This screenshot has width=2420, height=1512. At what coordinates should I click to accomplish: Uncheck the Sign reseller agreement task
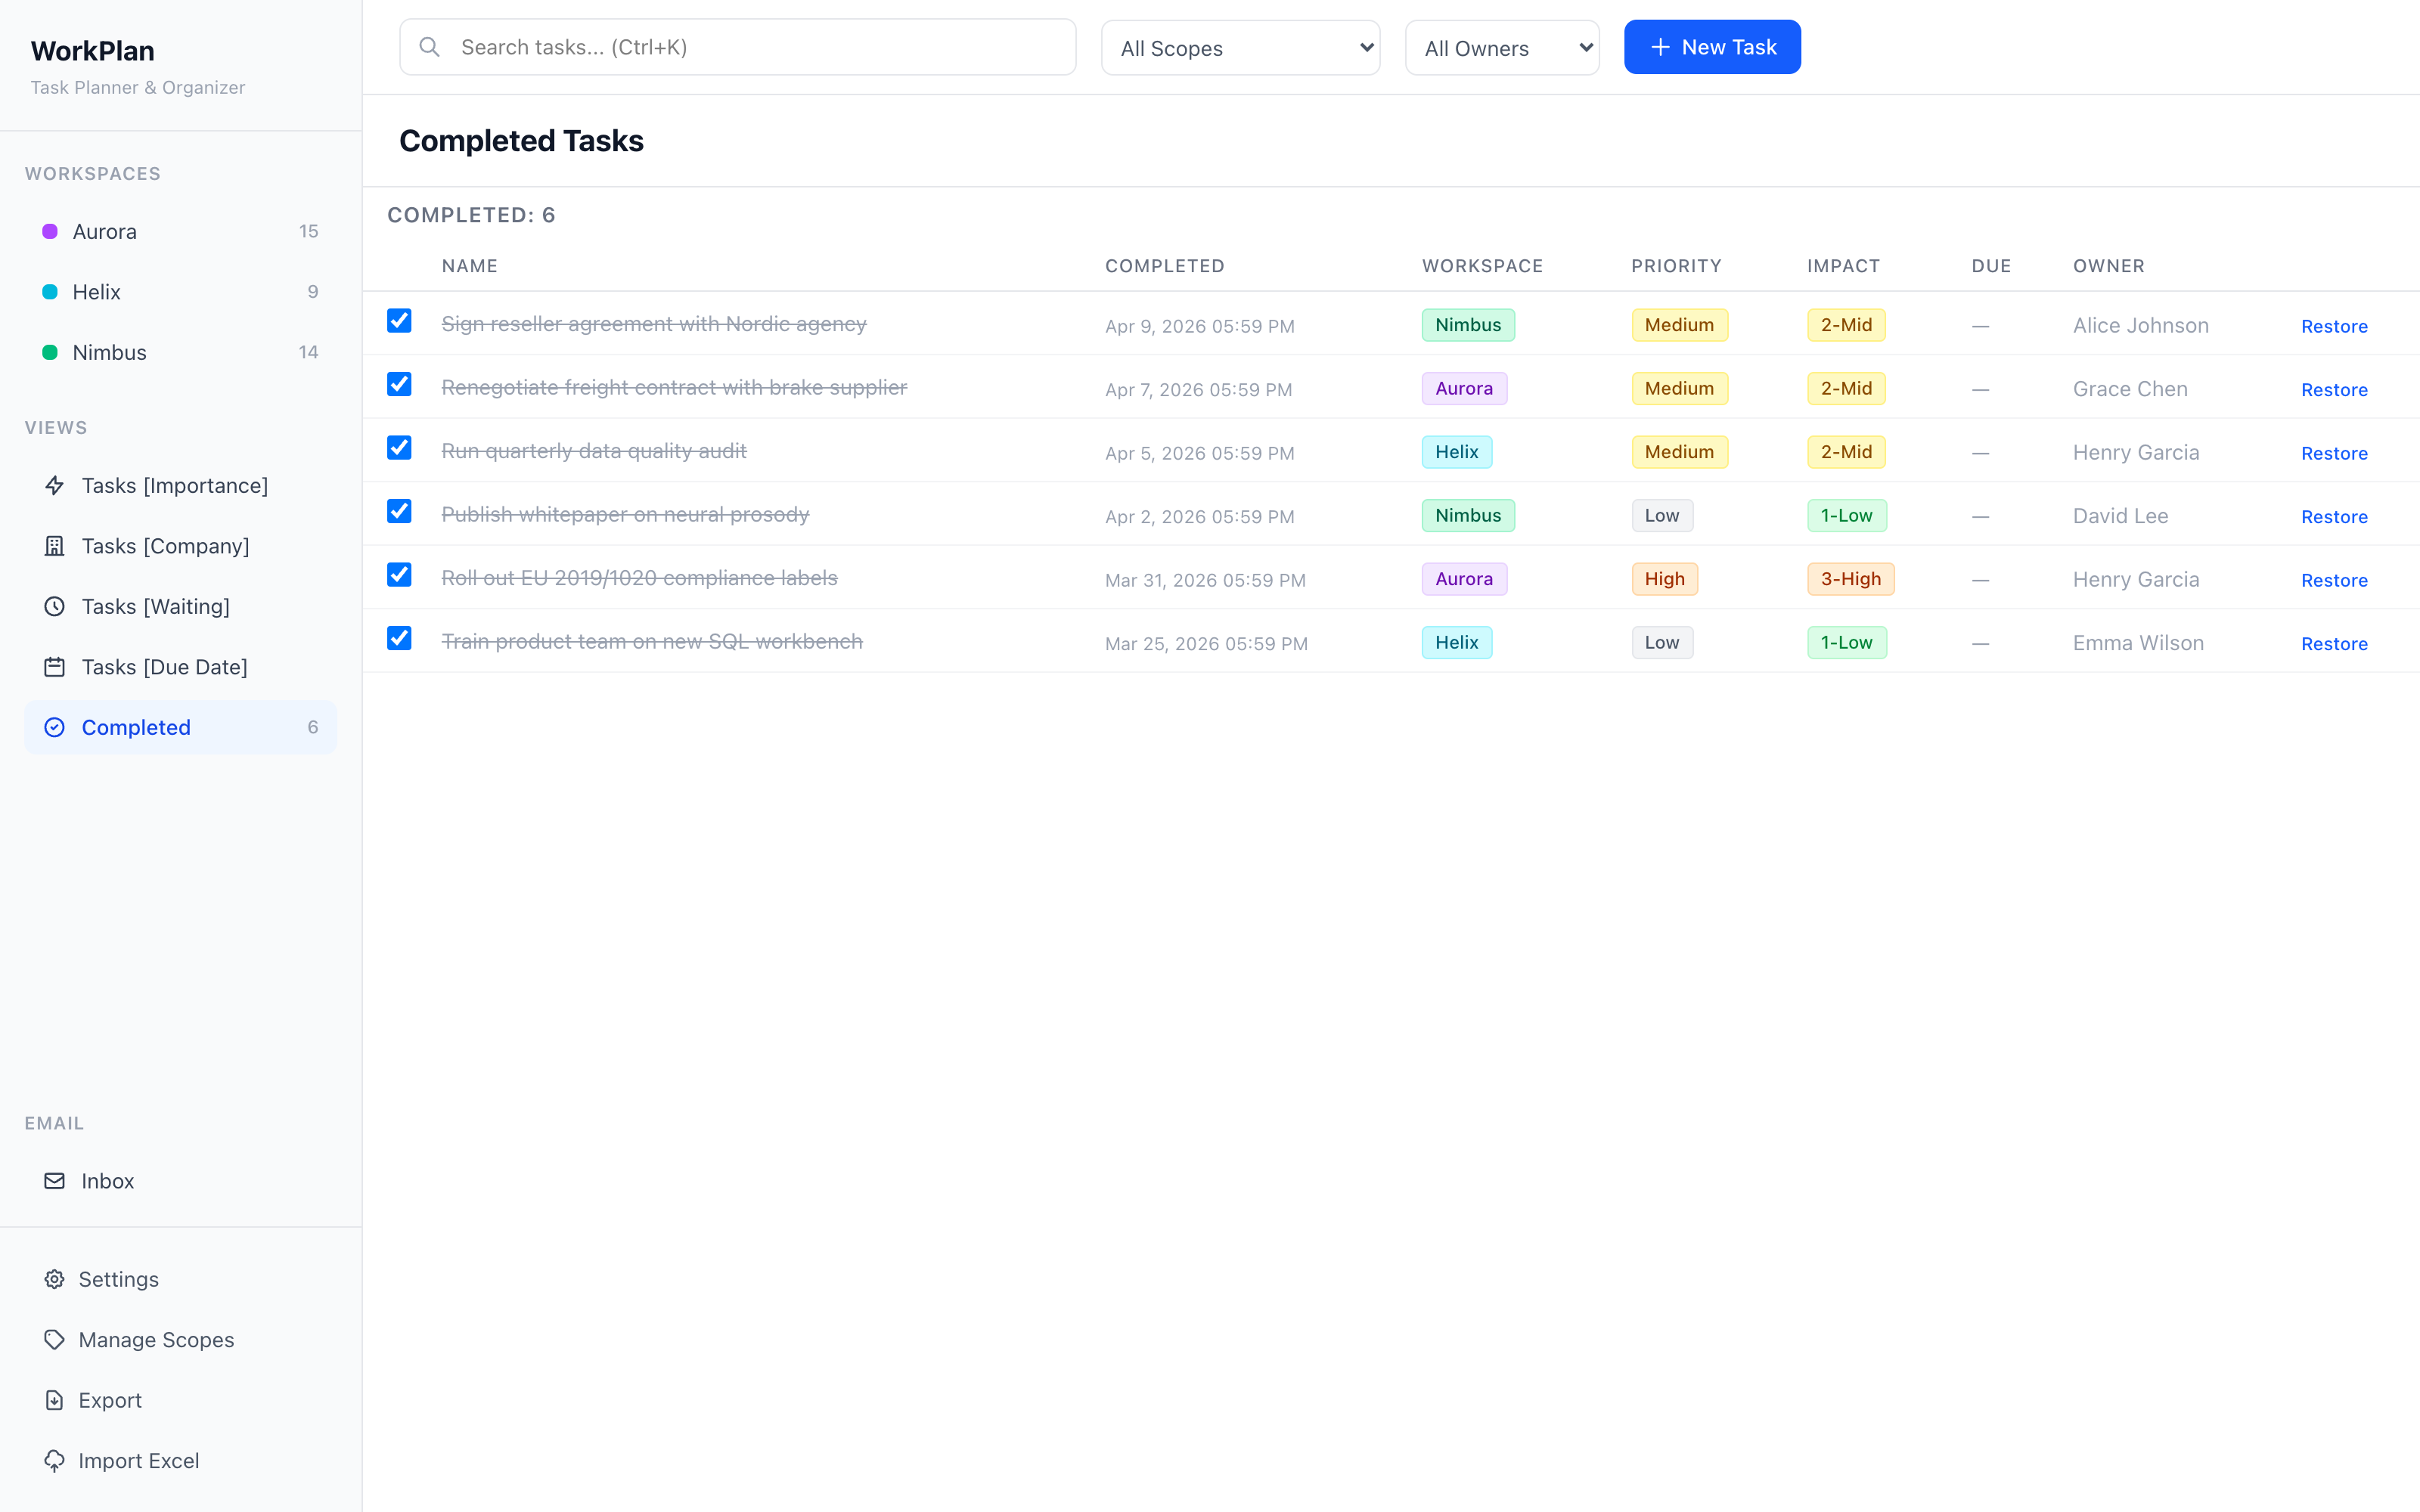tap(399, 321)
